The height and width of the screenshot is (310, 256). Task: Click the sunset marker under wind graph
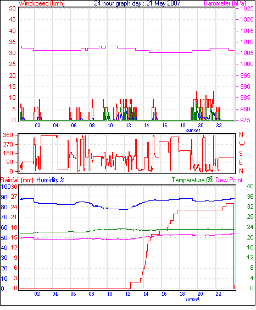pyautogui.click(x=193, y=130)
